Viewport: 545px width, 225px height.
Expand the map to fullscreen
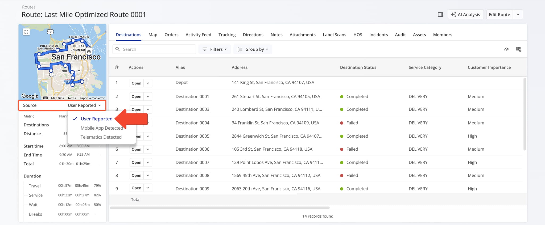click(26, 32)
